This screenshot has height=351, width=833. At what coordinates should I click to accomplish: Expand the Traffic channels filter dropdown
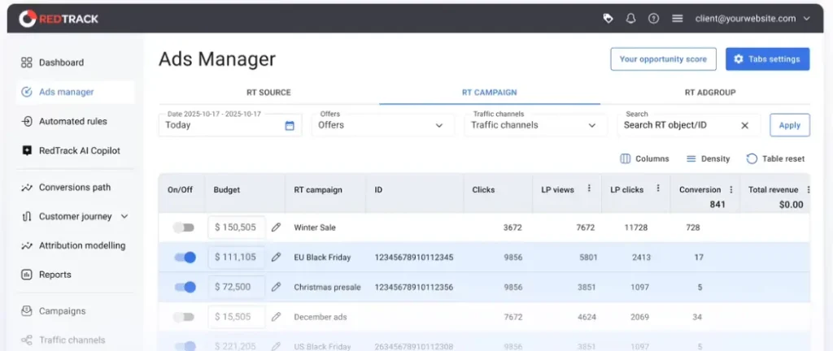(x=535, y=125)
